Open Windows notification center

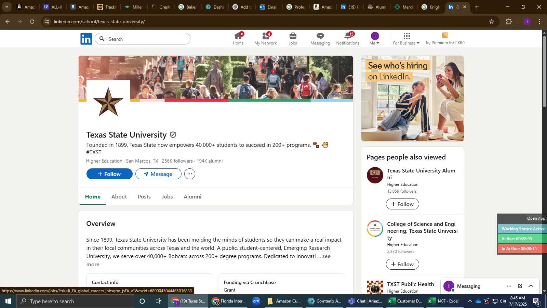pos(536,301)
